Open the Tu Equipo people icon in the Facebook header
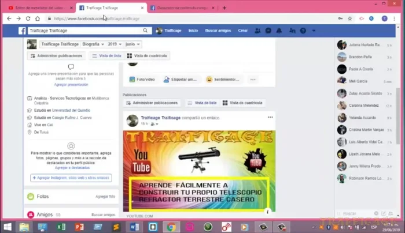405x233 pixels. (292, 31)
